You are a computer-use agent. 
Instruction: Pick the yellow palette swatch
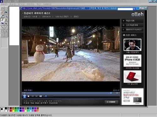(13, 111)
